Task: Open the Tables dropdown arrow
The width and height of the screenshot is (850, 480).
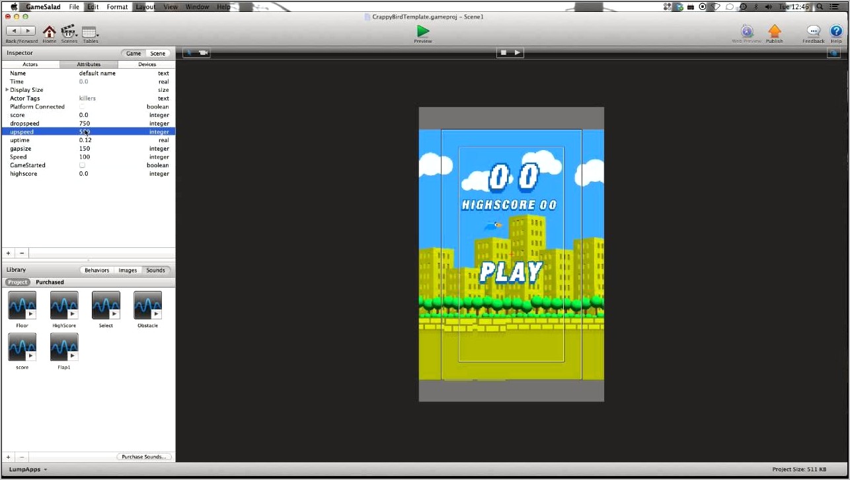Action: [98, 34]
